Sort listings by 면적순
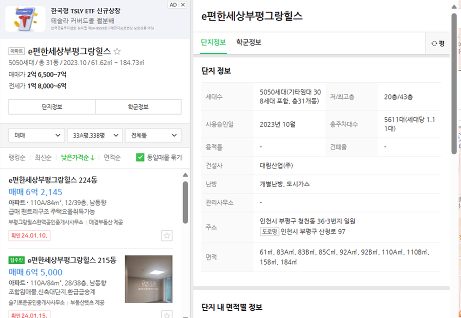The image size is (461, 318). (x=112, y=157)
